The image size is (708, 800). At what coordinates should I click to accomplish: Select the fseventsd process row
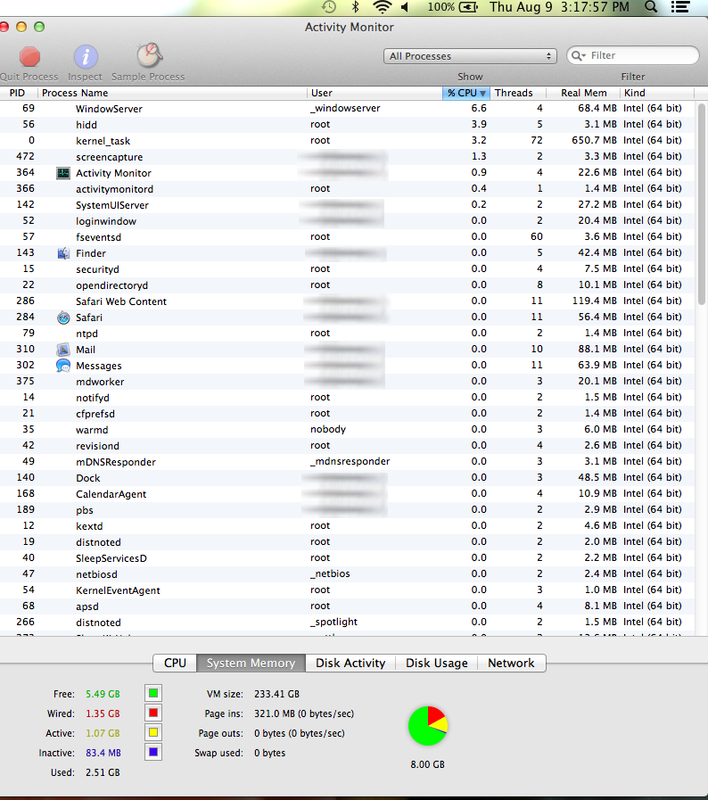[x=347, y=236]
